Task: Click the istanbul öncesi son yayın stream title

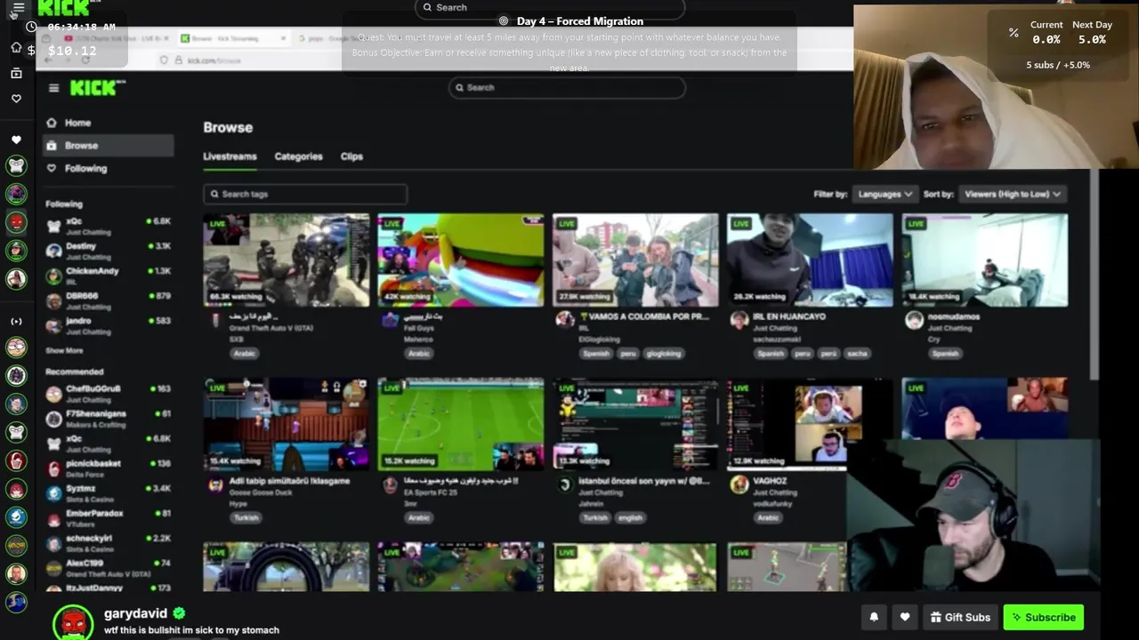Action: click(x=646, y=481)
